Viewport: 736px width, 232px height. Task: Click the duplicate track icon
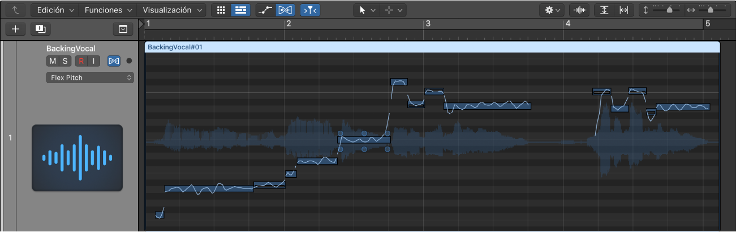[x=40, y=29]
